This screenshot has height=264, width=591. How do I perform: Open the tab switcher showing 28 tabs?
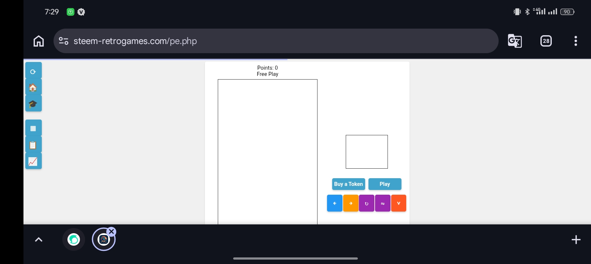546,41
